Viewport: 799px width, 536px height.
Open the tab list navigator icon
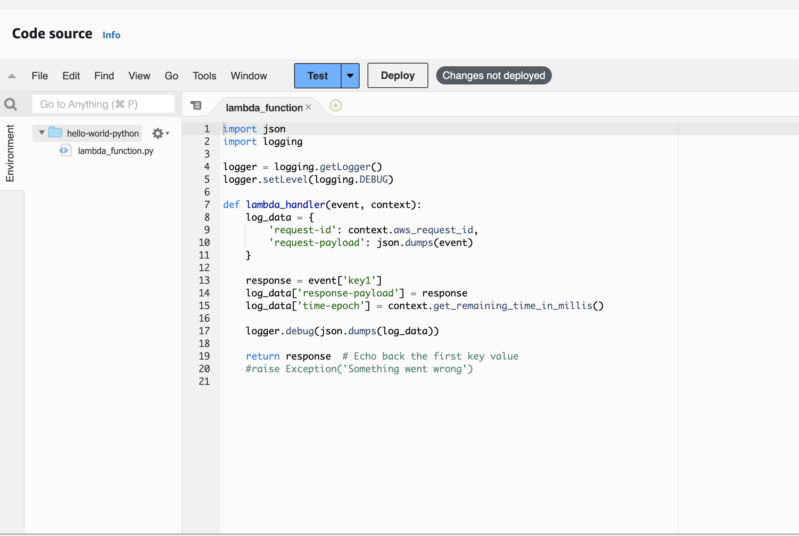[196, 105]
